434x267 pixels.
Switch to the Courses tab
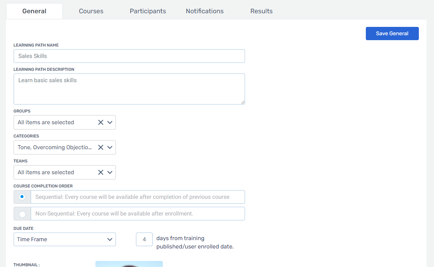pyautogui.click(x=91, y=11)
